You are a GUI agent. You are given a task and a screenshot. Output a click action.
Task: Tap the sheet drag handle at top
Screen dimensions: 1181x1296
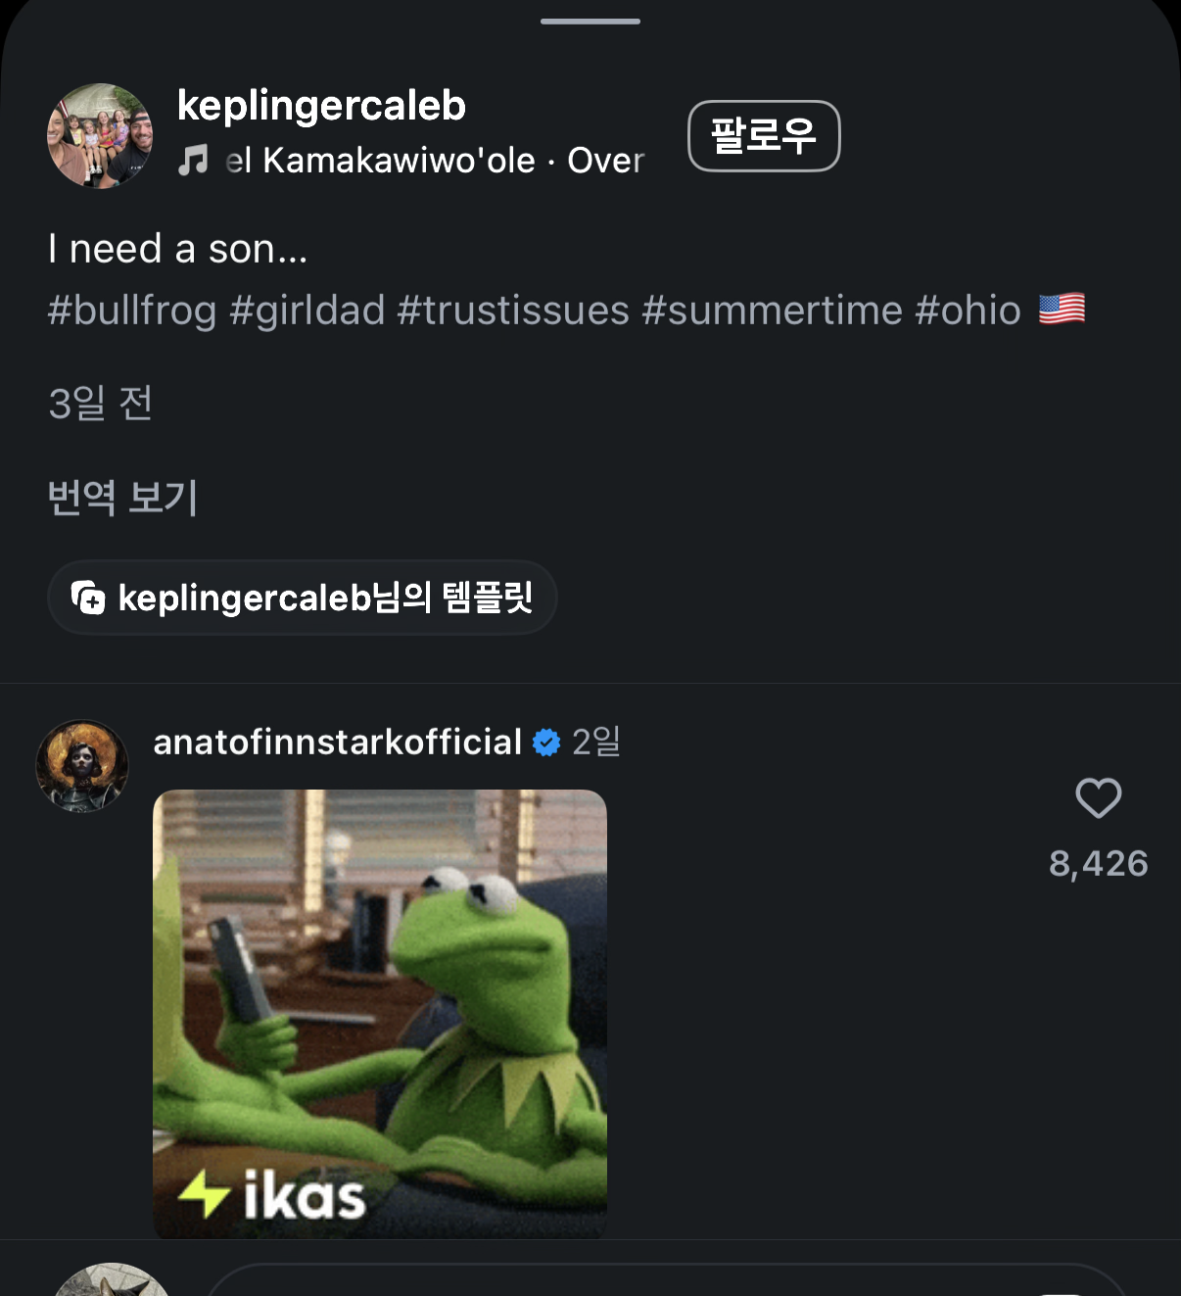[590, 22]
